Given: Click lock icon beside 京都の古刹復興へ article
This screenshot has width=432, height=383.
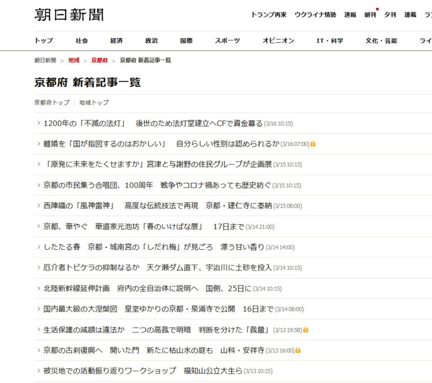Looking at the screenshot, I should click(298, 350).
